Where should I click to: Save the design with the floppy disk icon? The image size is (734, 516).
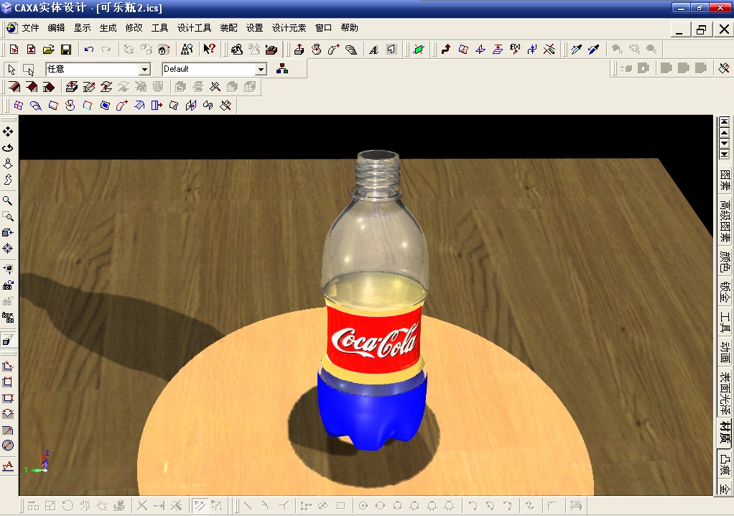pos(66,49)
